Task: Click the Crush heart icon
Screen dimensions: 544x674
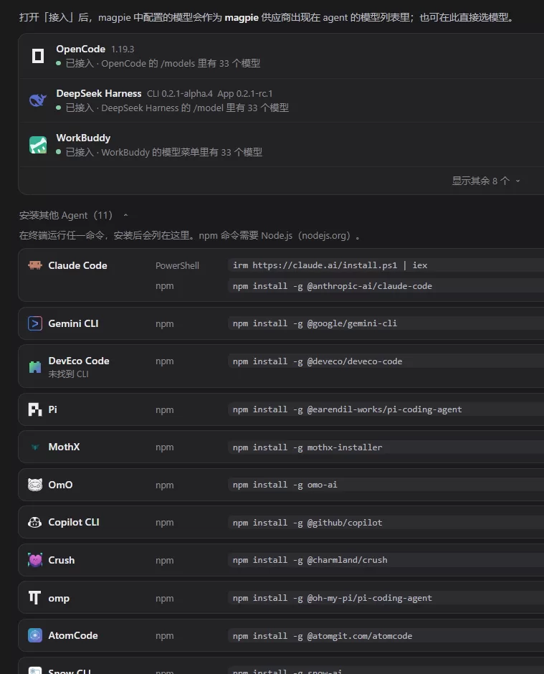Action: pos(35,560)
